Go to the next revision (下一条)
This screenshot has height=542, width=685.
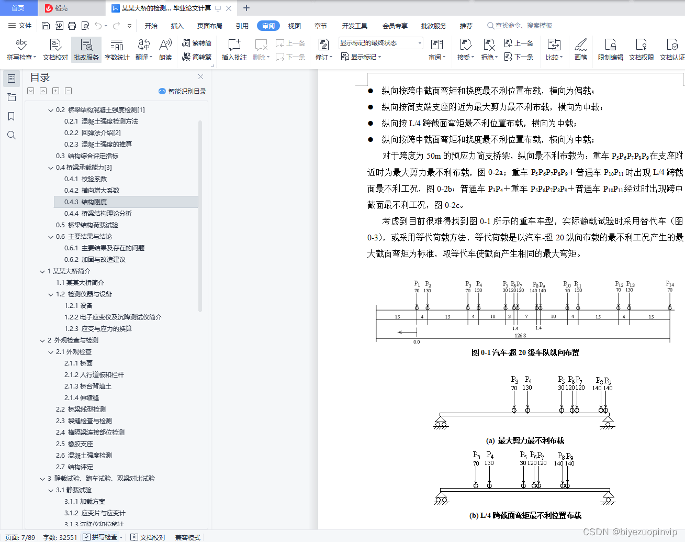pos(519,57)
